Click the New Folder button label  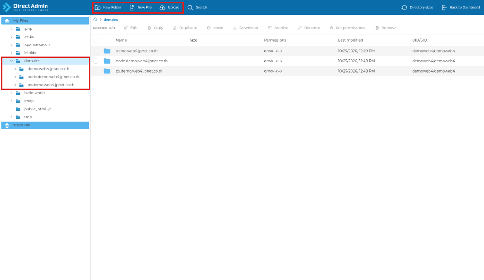point(112,8)
